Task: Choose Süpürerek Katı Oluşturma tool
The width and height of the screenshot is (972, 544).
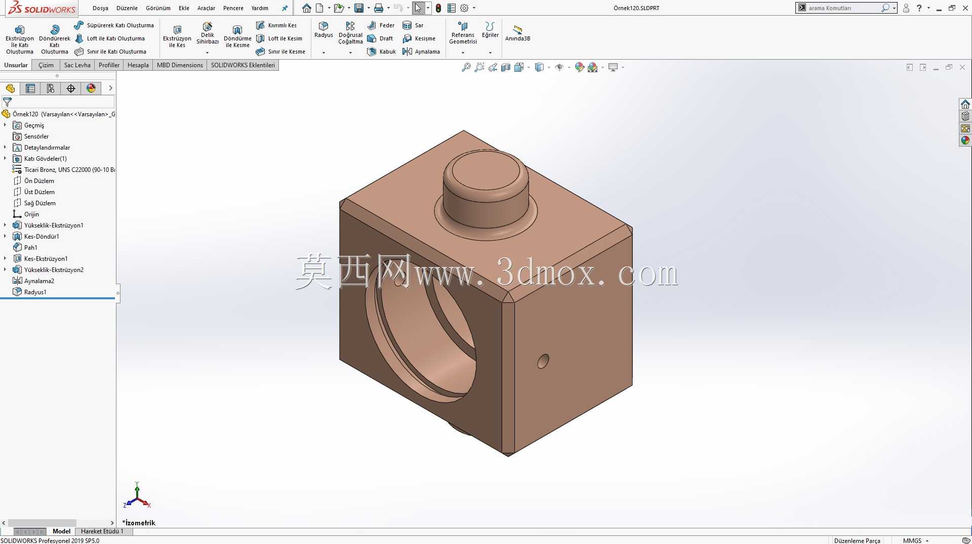Action: tap(114, 25)
